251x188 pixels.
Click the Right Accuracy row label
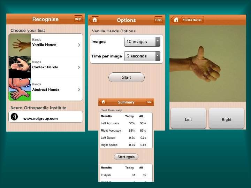coord(111,131)
